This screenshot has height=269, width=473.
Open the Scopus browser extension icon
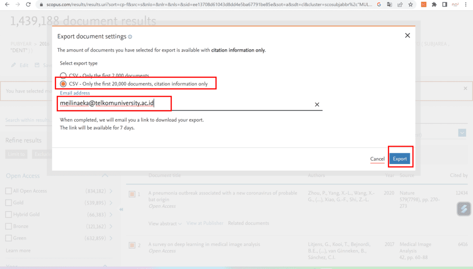tap(423, 5)
